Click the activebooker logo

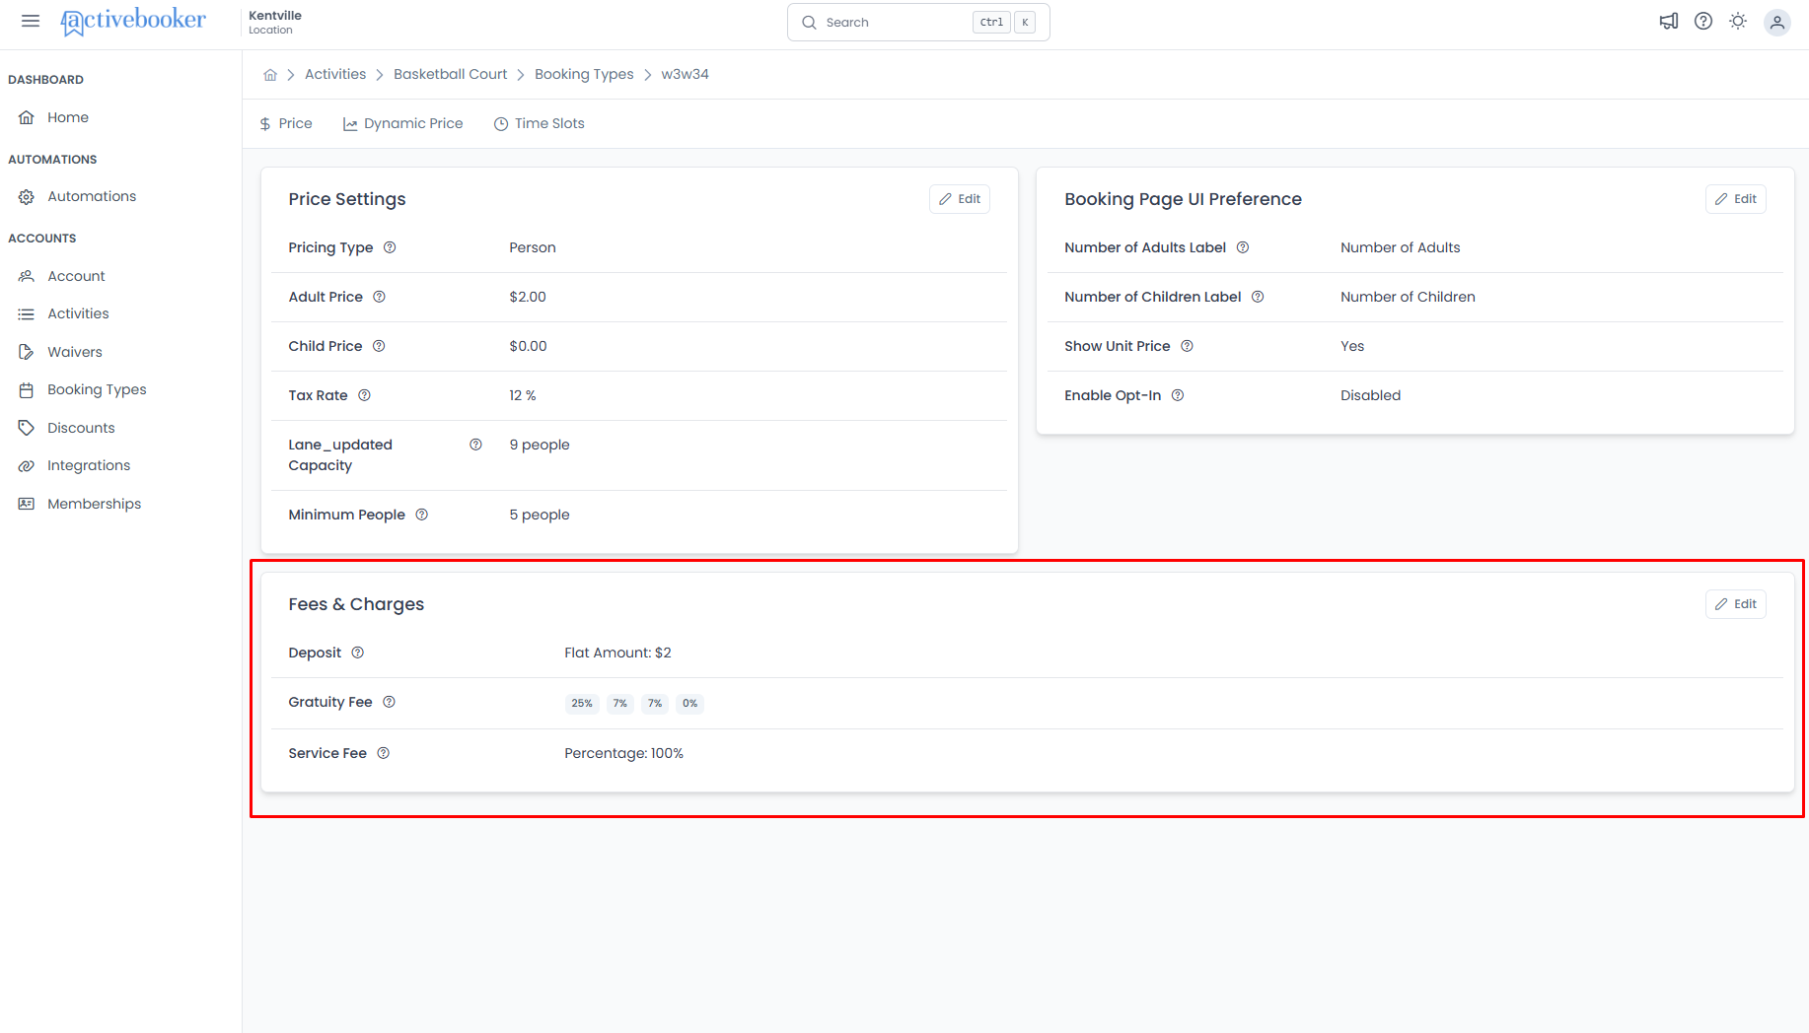[x=133, y=21]
